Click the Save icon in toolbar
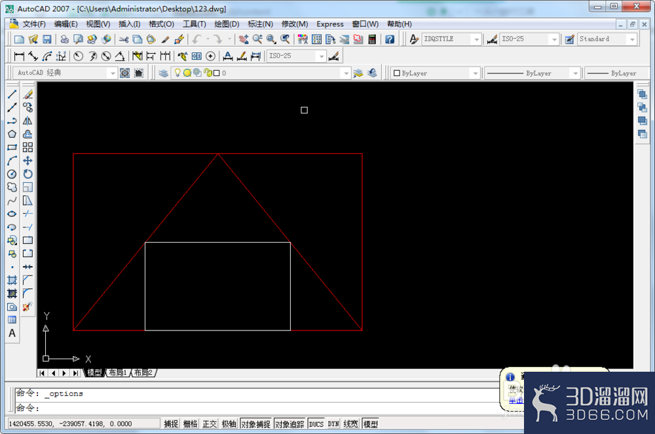The image size is (655, 434). pyautogui.click(x=47, y=39)
